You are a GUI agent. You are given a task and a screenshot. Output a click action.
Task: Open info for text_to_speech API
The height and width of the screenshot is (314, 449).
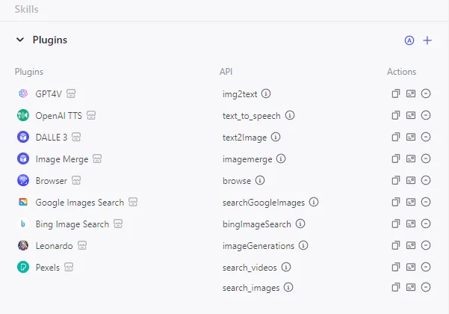[x=290, y=115]
